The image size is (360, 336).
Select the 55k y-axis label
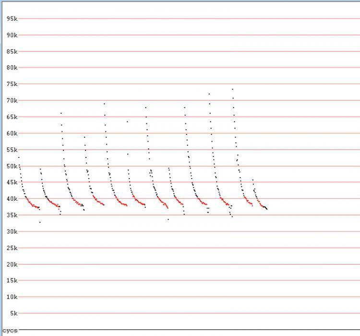[x=12, y=150]
